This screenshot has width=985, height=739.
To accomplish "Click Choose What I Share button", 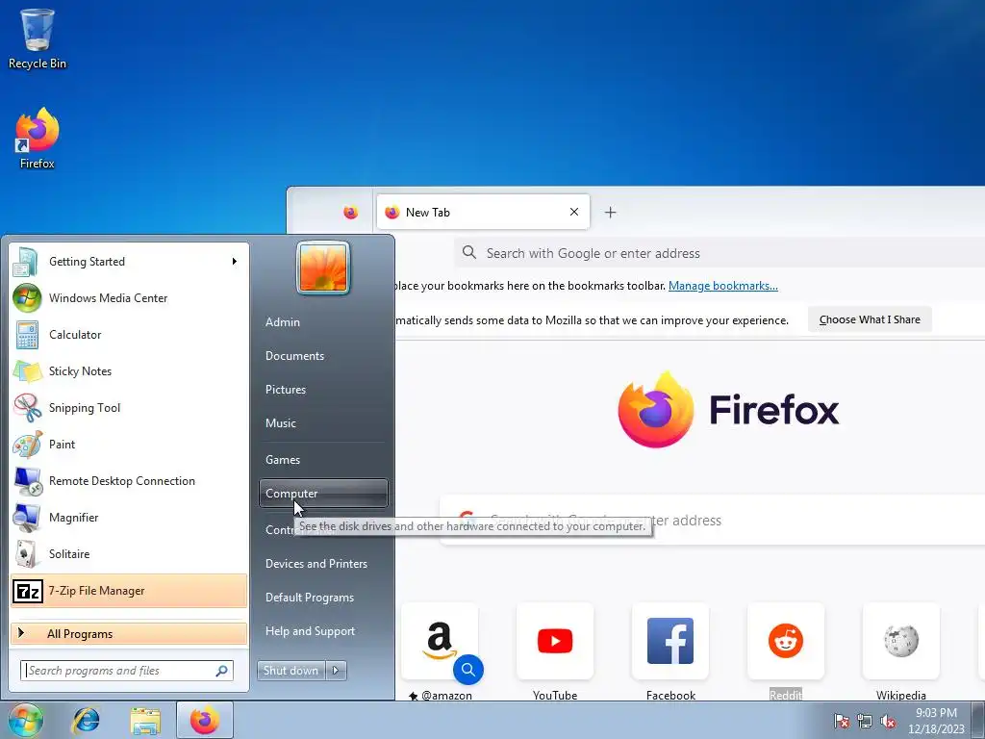I will [870, 319].
